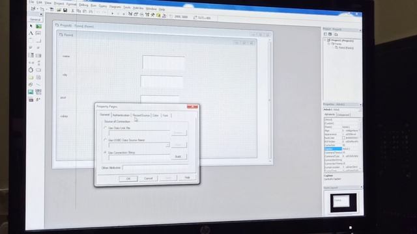Select Form1 in the Project tree

pos(346,47)
